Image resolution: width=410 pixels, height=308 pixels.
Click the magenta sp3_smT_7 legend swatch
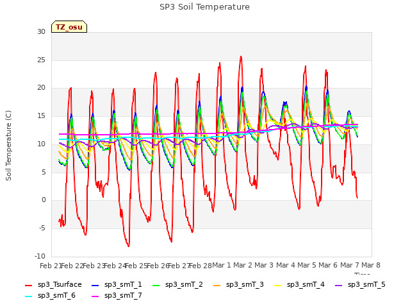pyautogui.click(x=95, y=296)
